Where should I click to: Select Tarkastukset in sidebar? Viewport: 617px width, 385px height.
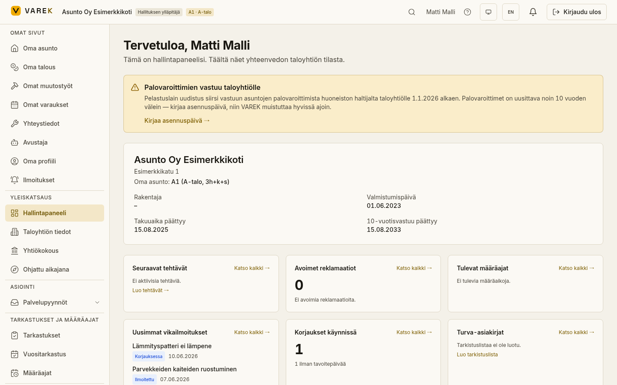coord(54,335)
